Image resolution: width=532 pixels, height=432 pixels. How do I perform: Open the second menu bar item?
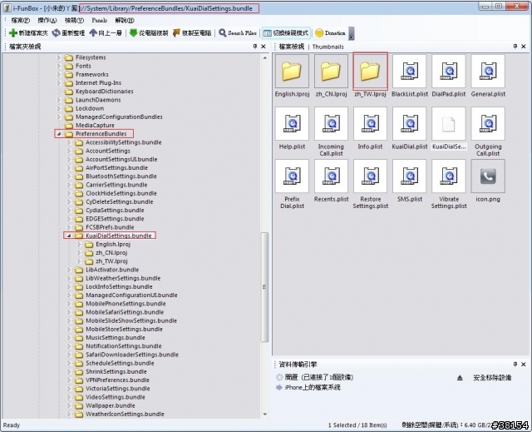[47, 20]
